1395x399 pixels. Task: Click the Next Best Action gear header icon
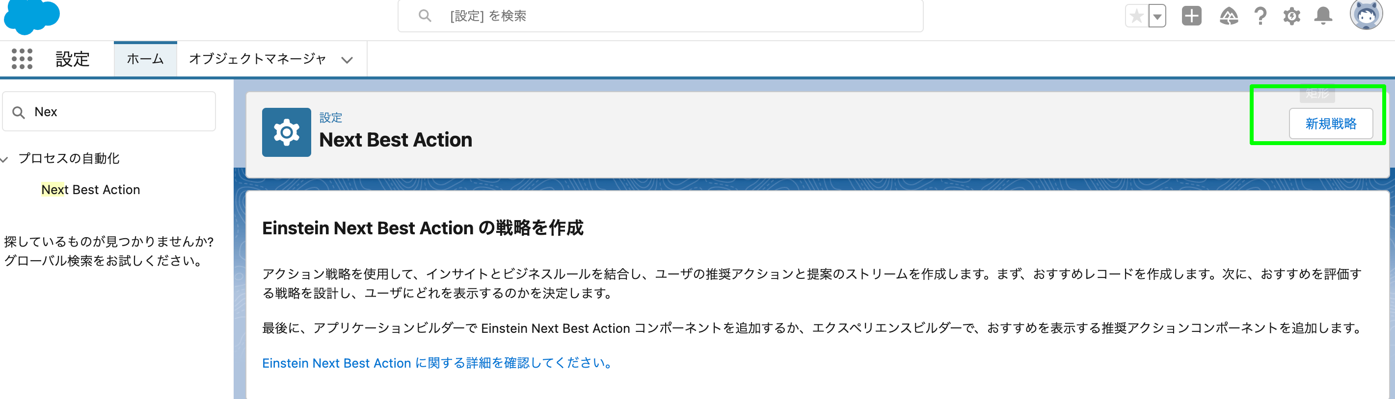pos(287,131)
